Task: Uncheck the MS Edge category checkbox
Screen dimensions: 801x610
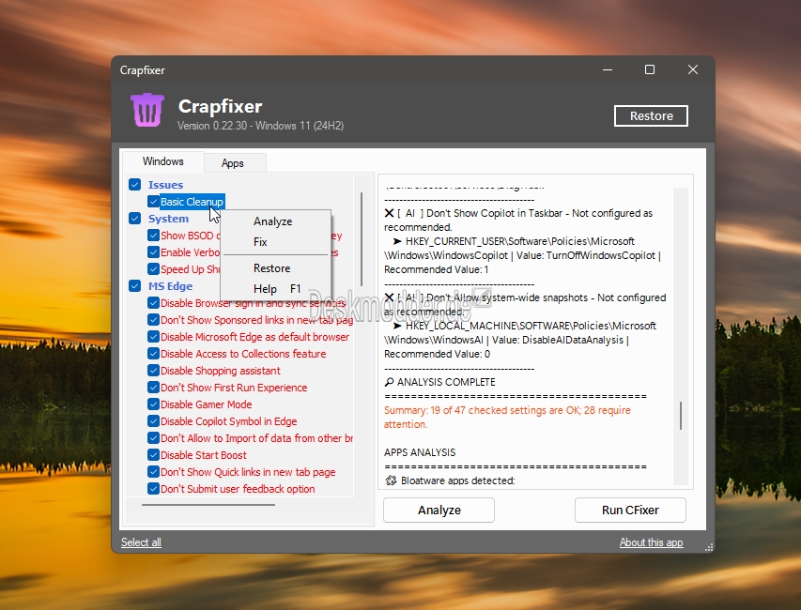Action: click(135, 286)
